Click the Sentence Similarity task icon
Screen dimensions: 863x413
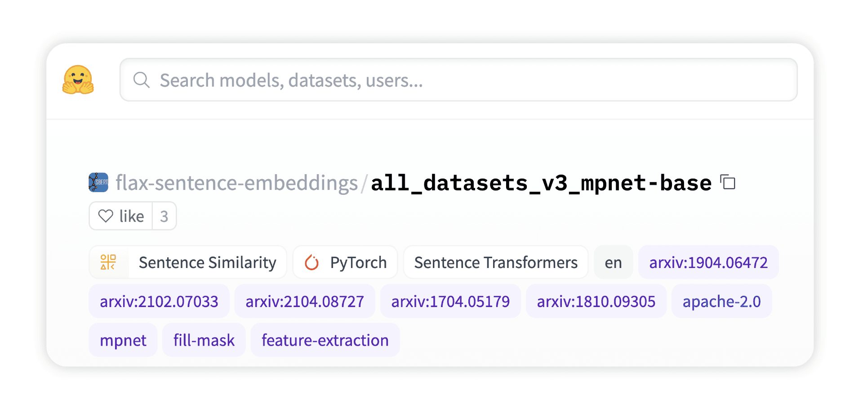[x=108, y=262]
